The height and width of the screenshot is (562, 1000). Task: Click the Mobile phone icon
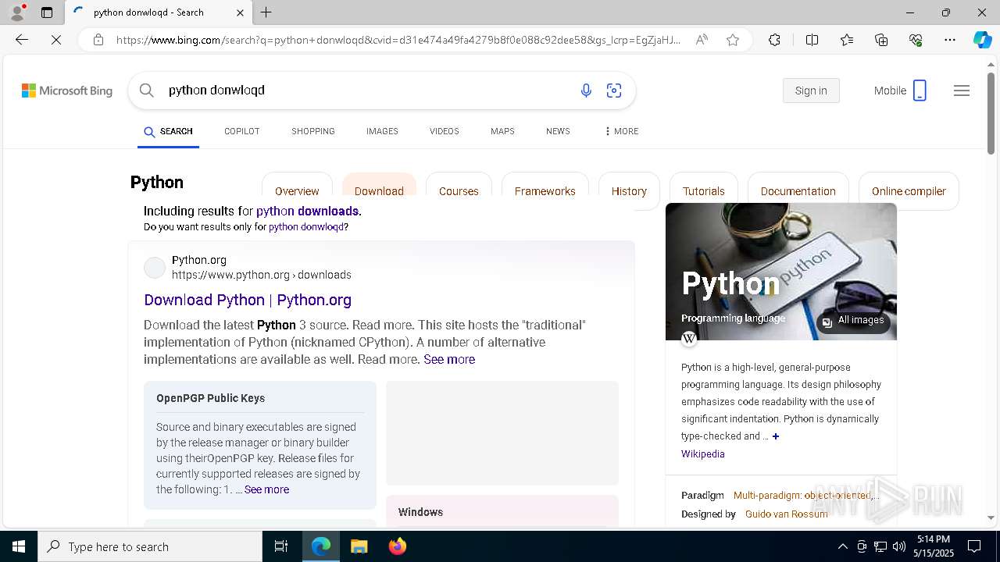920,91
